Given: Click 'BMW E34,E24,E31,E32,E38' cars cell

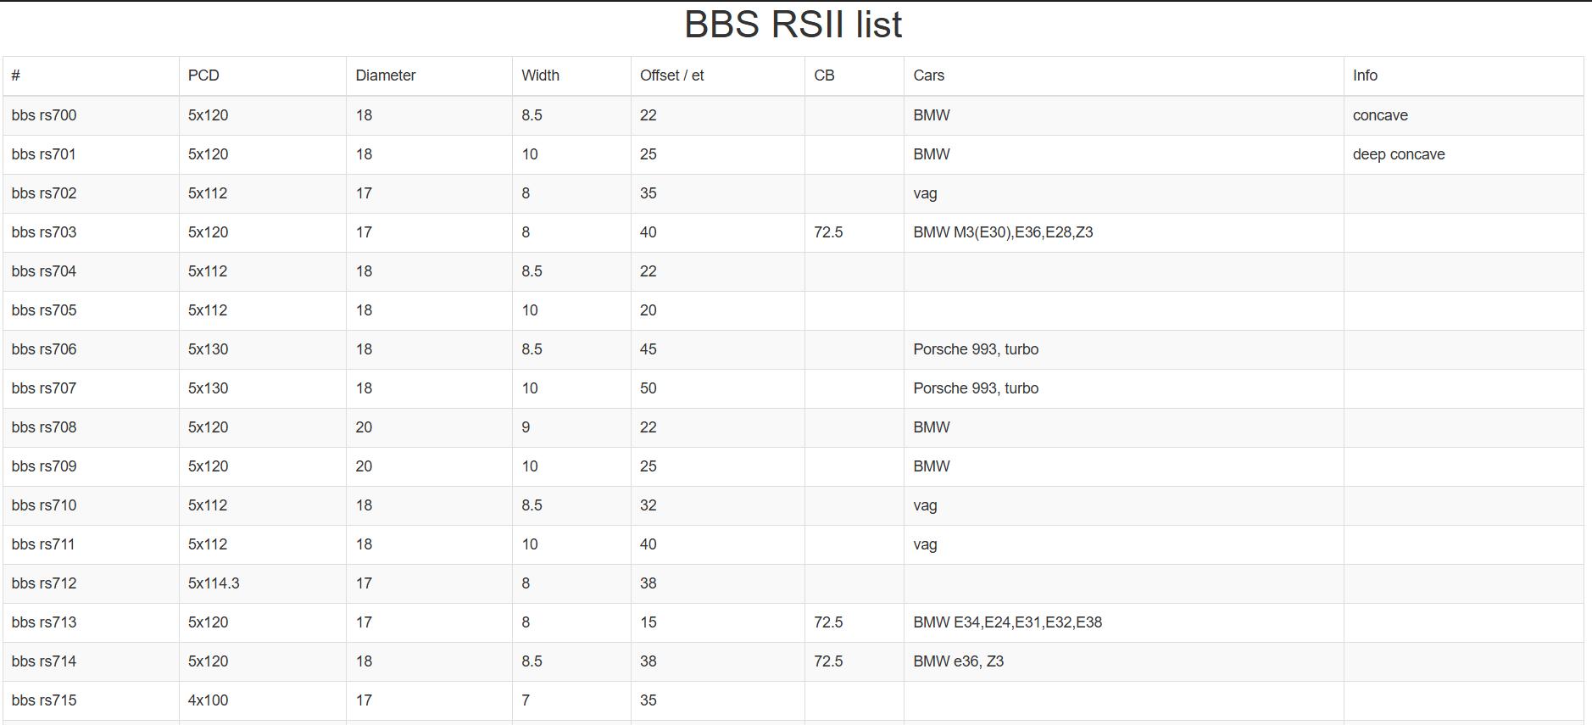Looking at the screenshot, I should pos(1123,622).
